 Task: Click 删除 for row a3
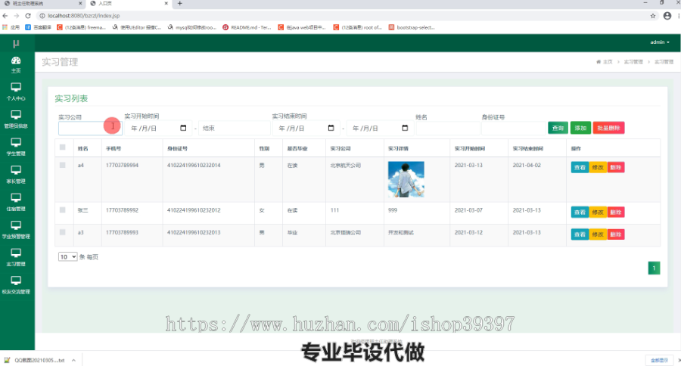(x=616, y=234)
